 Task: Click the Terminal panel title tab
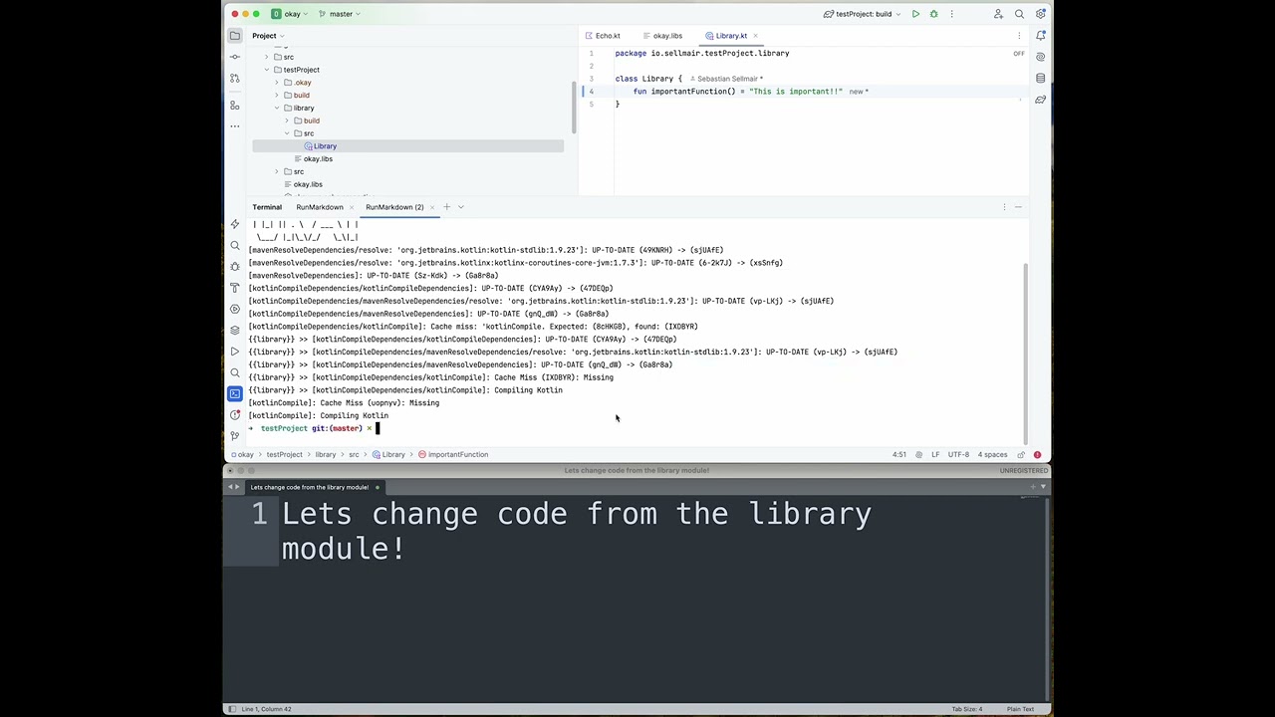pyautogui.click(x=267, y=207)
